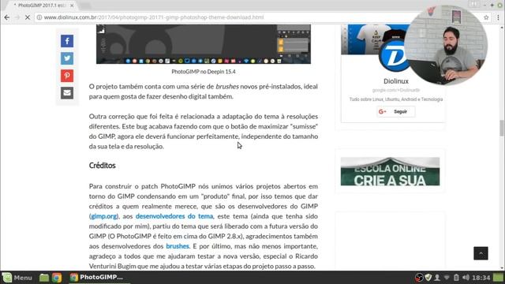
Task: Open the update manager shield tray icon
Action: click(428, 277)
